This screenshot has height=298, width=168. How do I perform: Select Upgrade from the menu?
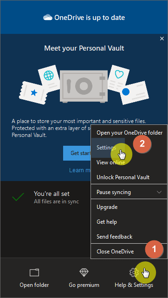(x=129, y=207)
